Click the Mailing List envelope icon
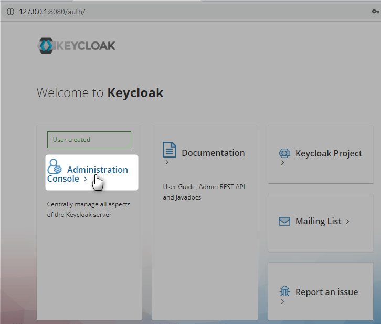 point(284,222)
